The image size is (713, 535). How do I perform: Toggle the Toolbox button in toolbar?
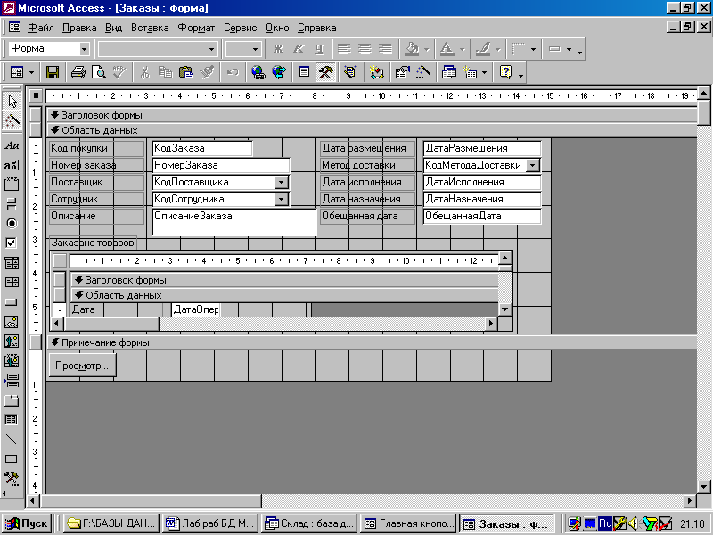point(325,72)
